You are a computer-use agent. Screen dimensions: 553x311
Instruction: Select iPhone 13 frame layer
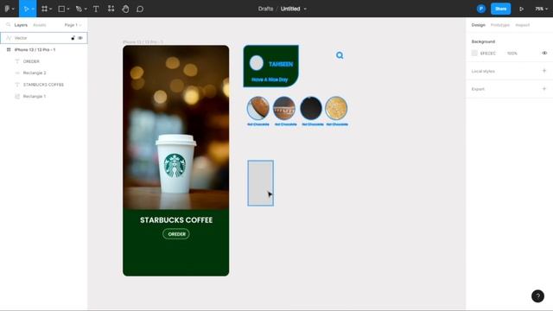44,50
